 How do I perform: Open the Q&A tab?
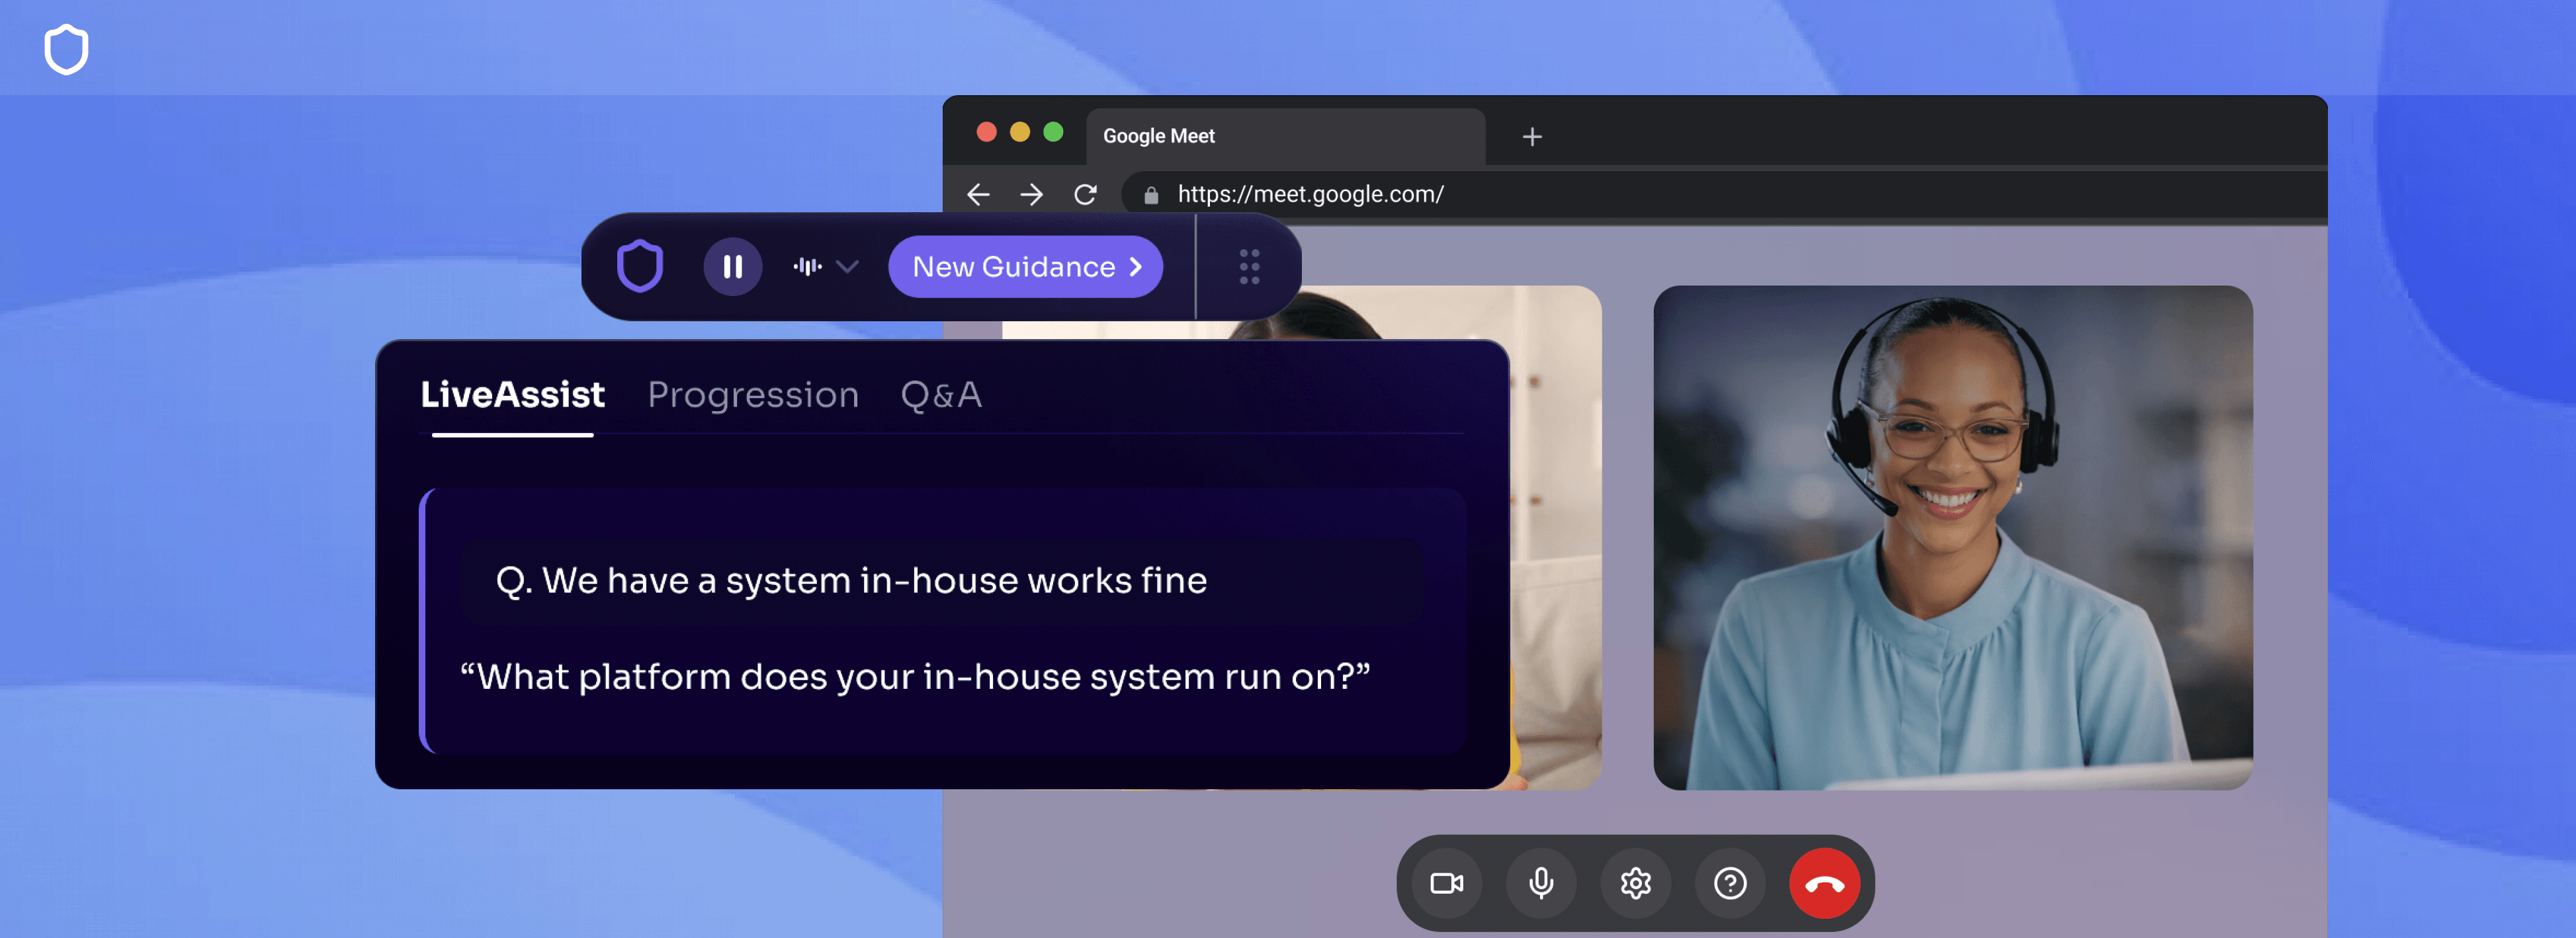pyautogui.click(x=940, y=395)
